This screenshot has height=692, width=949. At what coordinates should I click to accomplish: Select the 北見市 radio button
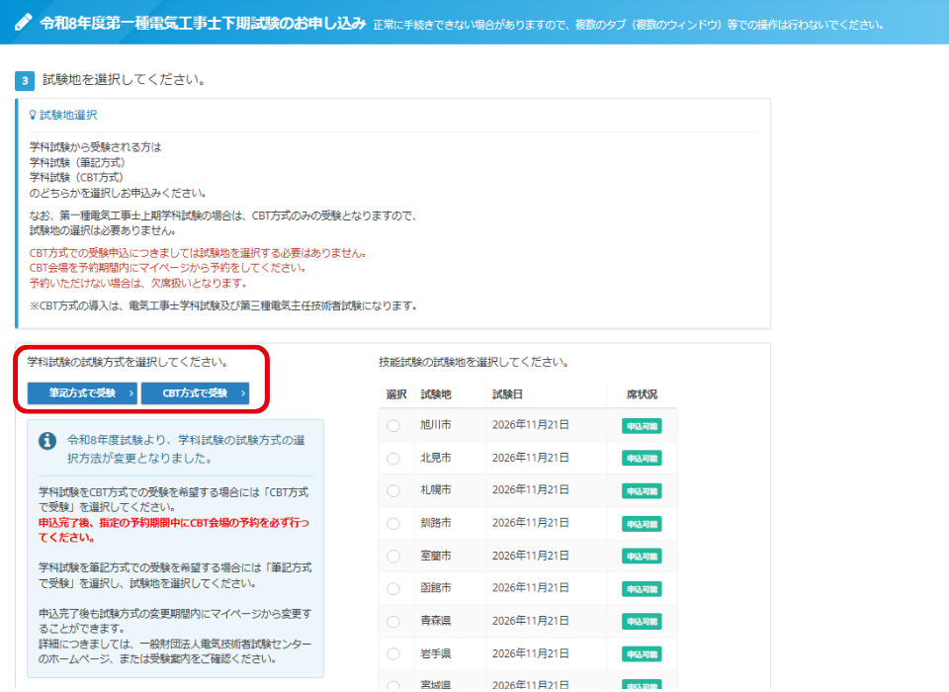tap(393, 459)
